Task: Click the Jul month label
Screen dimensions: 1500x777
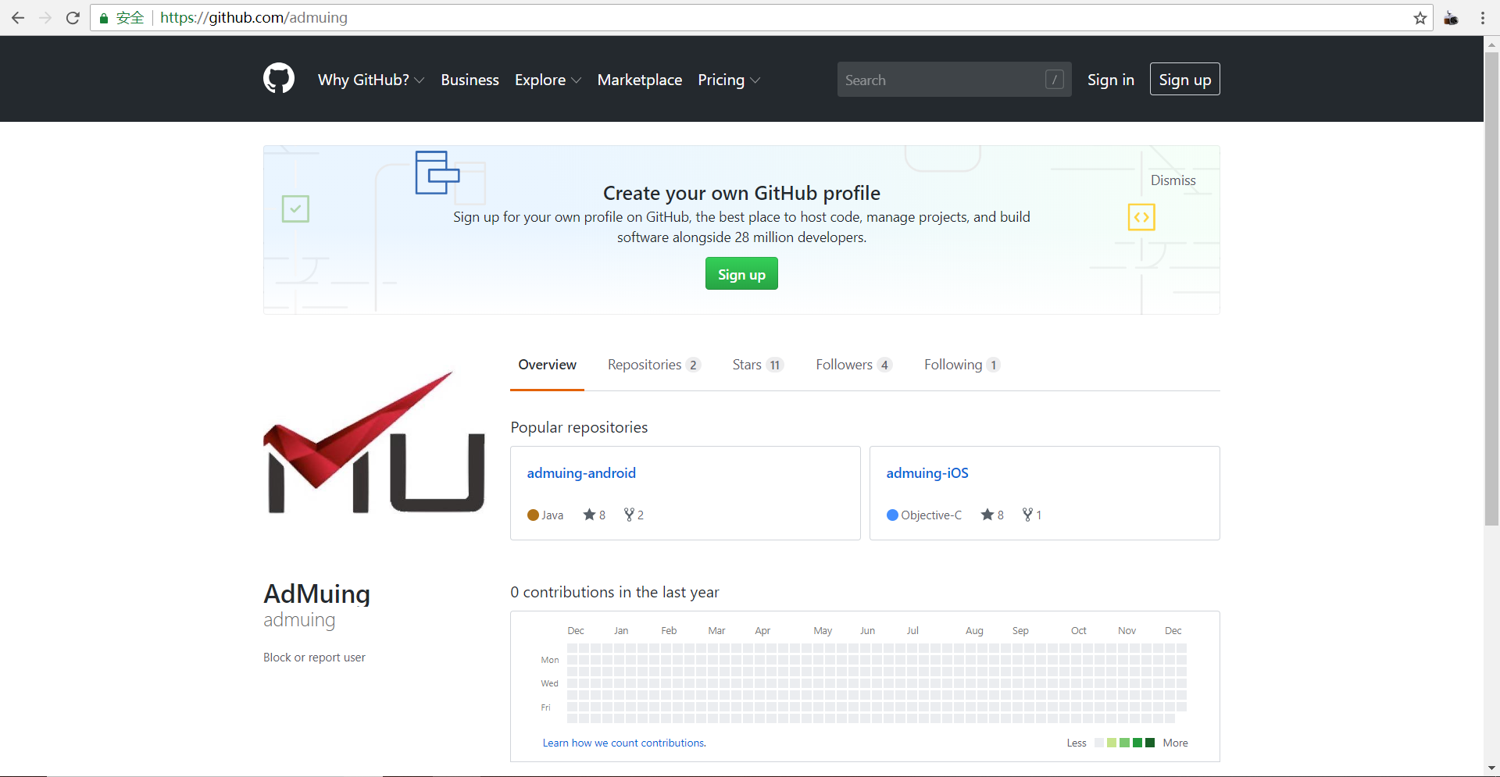Action: [x=912, y=630]
